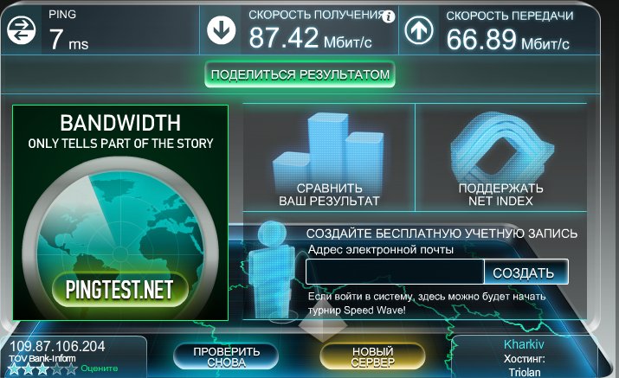Click the Net Index ring icon
The image size is (619, 378).
coord(501,145)
